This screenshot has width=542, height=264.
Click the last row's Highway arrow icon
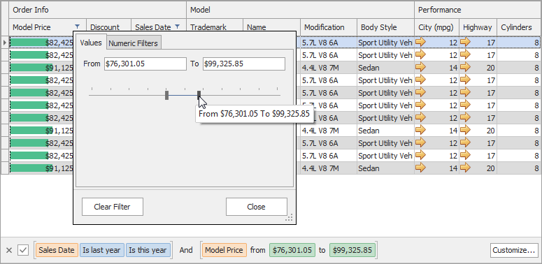(x=466, y=168)
